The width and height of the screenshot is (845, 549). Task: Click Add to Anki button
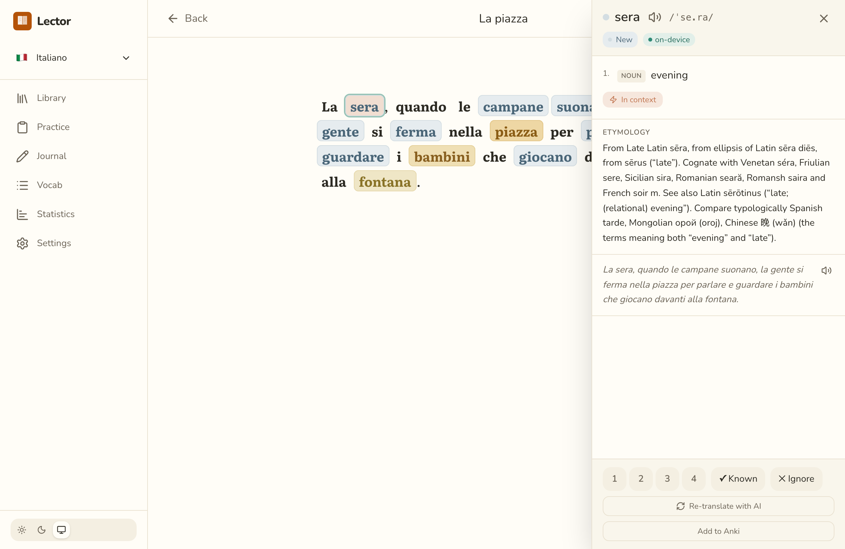[718, 531]
